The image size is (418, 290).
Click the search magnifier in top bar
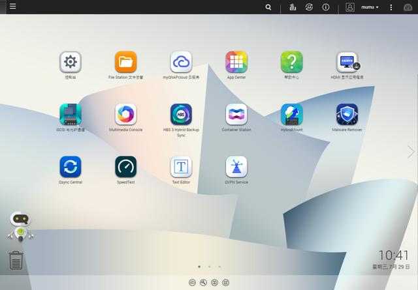coord(268,7)
